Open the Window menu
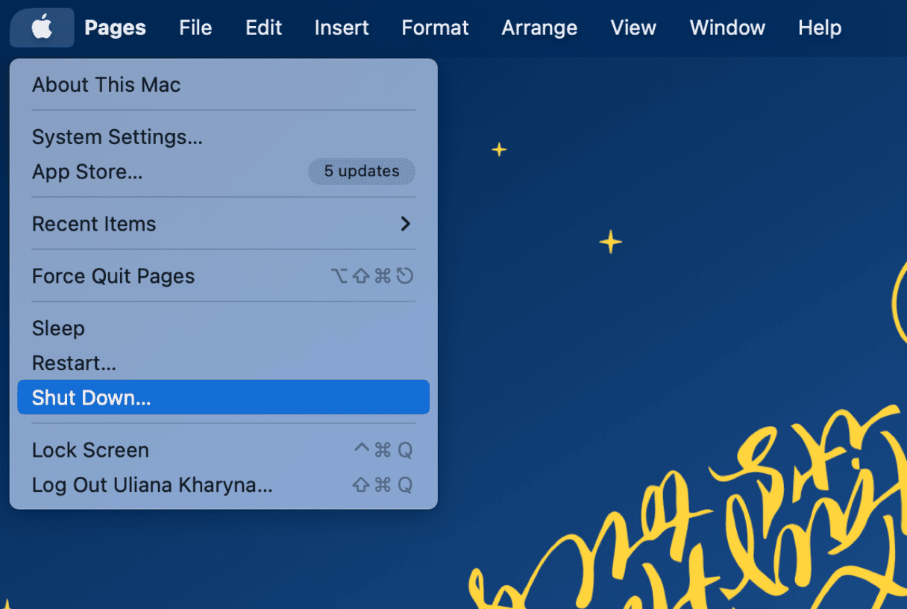 coord(727,28)
